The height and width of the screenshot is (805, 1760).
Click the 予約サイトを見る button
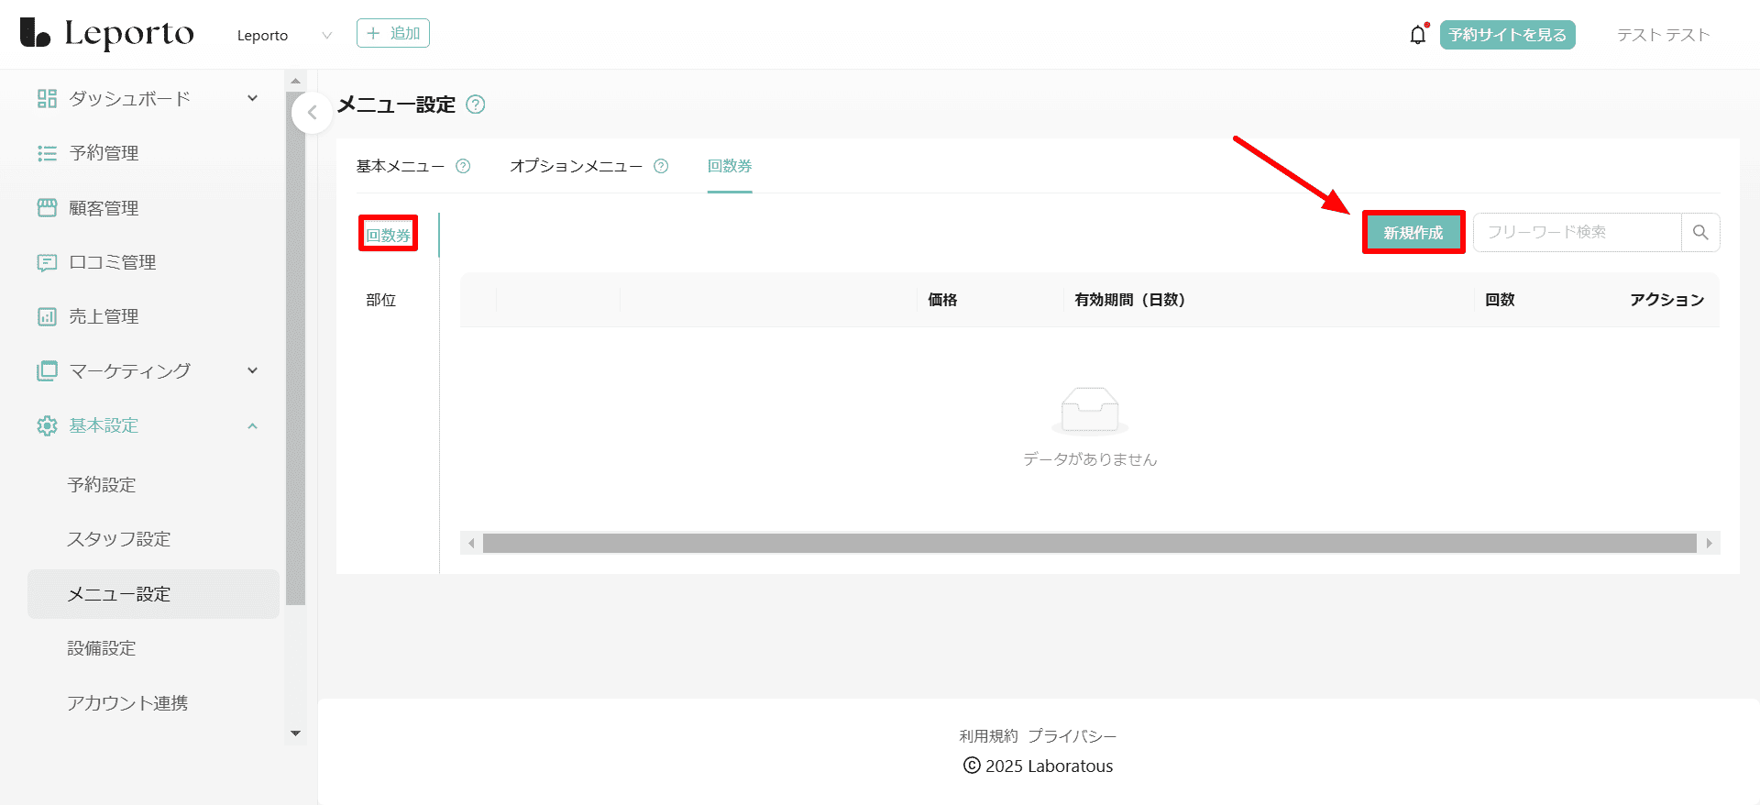coord(1507,35)
